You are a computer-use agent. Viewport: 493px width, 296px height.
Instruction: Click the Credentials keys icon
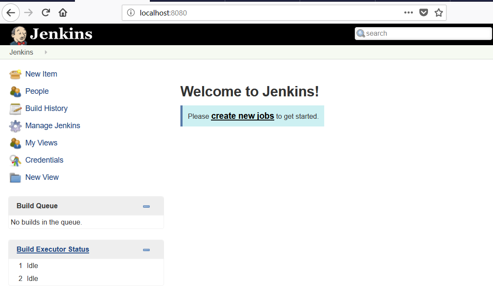pyautogui.click(x=15, y=160)
